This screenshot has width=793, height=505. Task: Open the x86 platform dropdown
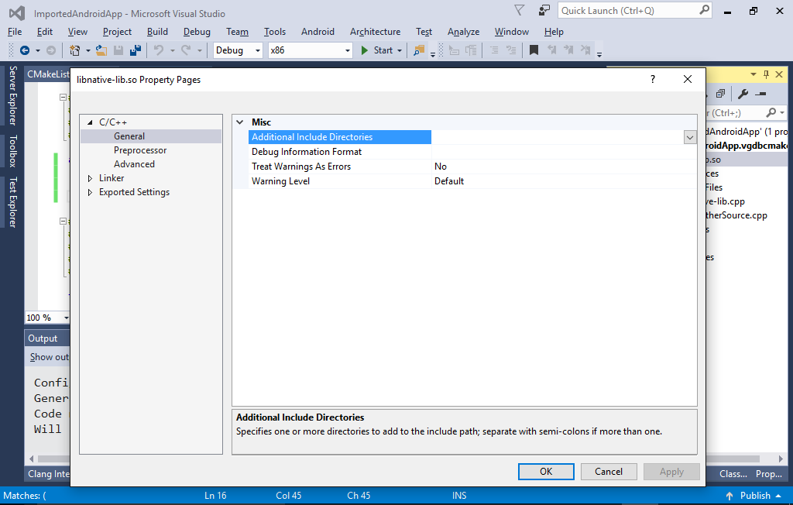click(x=348, y=50)
